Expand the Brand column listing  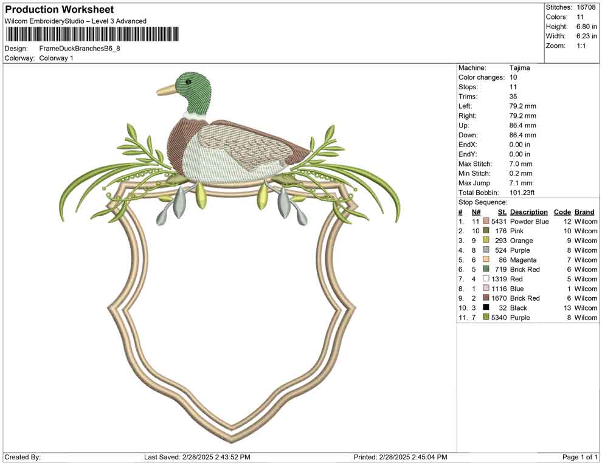pos(584,211)
